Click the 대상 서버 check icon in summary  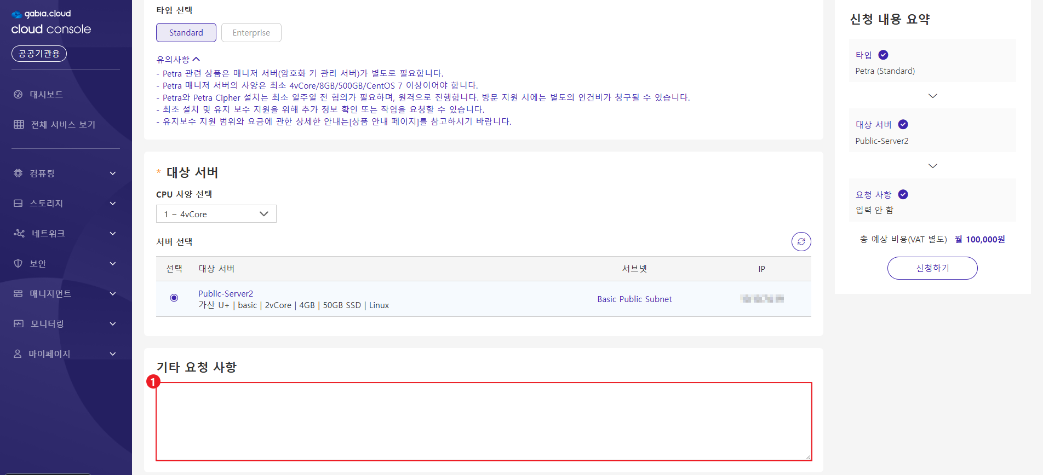pos(903,124)
